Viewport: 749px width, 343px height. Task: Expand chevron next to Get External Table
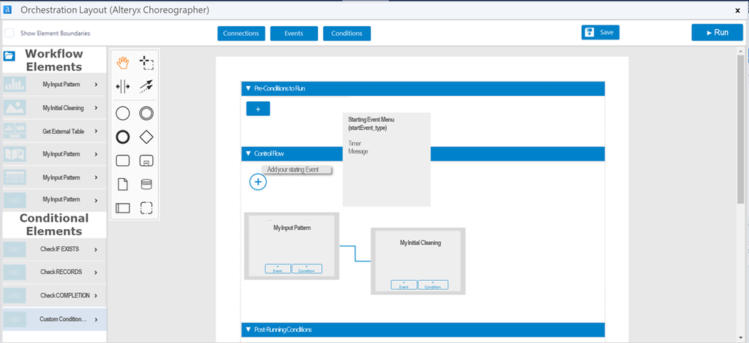96,131
